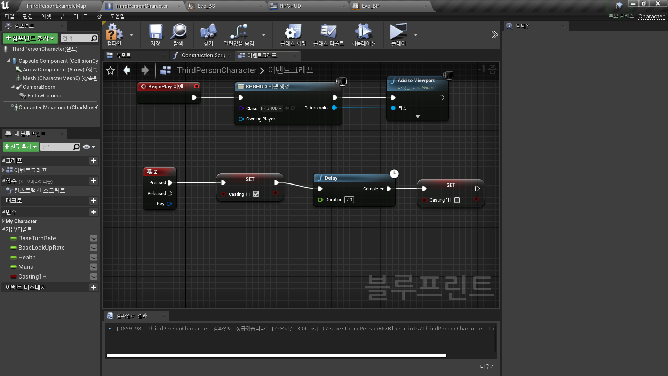Screen dimensions: 668x376
Task: Open the RPGHUD class dropdown in widget node
Action: tap(271, 108)
